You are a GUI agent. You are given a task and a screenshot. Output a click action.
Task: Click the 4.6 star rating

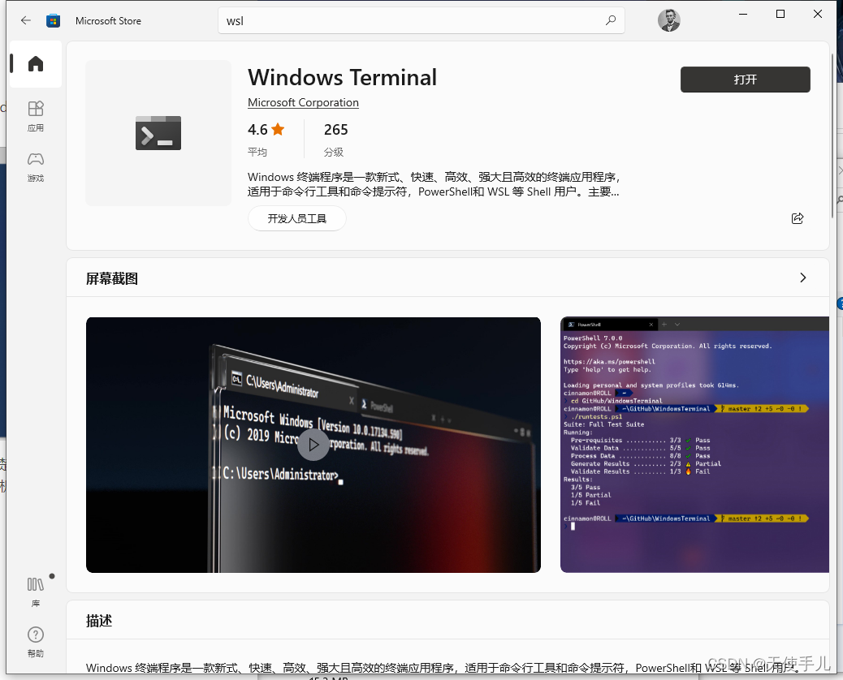tap(266, 130)
